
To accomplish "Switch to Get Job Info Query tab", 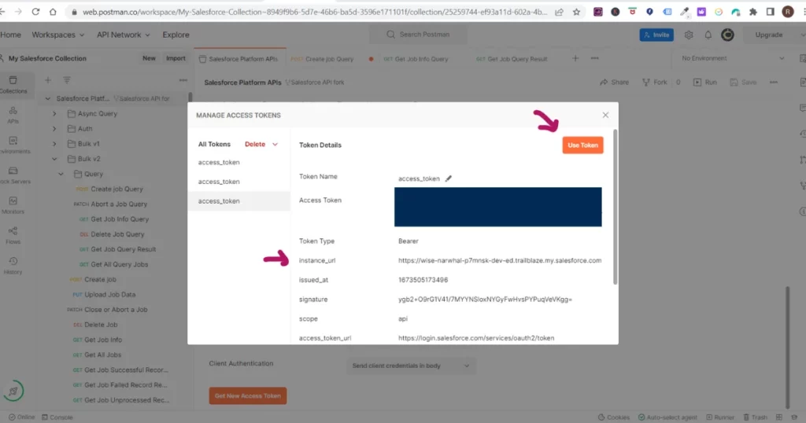I will click(x=416, y=59).
